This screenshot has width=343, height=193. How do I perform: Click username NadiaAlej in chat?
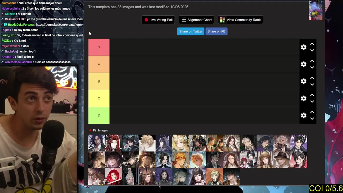point(12,51)
